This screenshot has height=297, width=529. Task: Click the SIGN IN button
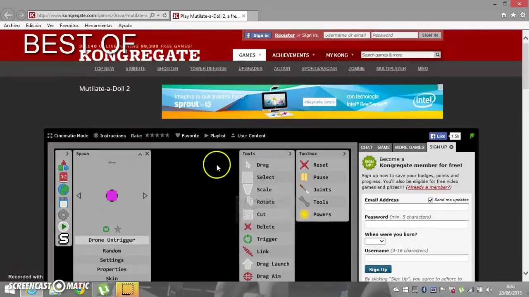click(x=430, y=35)
